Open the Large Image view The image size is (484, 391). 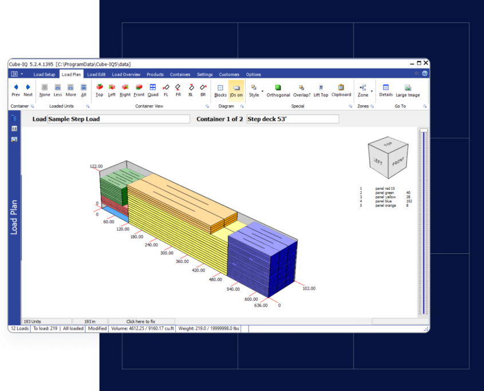pos(408,90)
